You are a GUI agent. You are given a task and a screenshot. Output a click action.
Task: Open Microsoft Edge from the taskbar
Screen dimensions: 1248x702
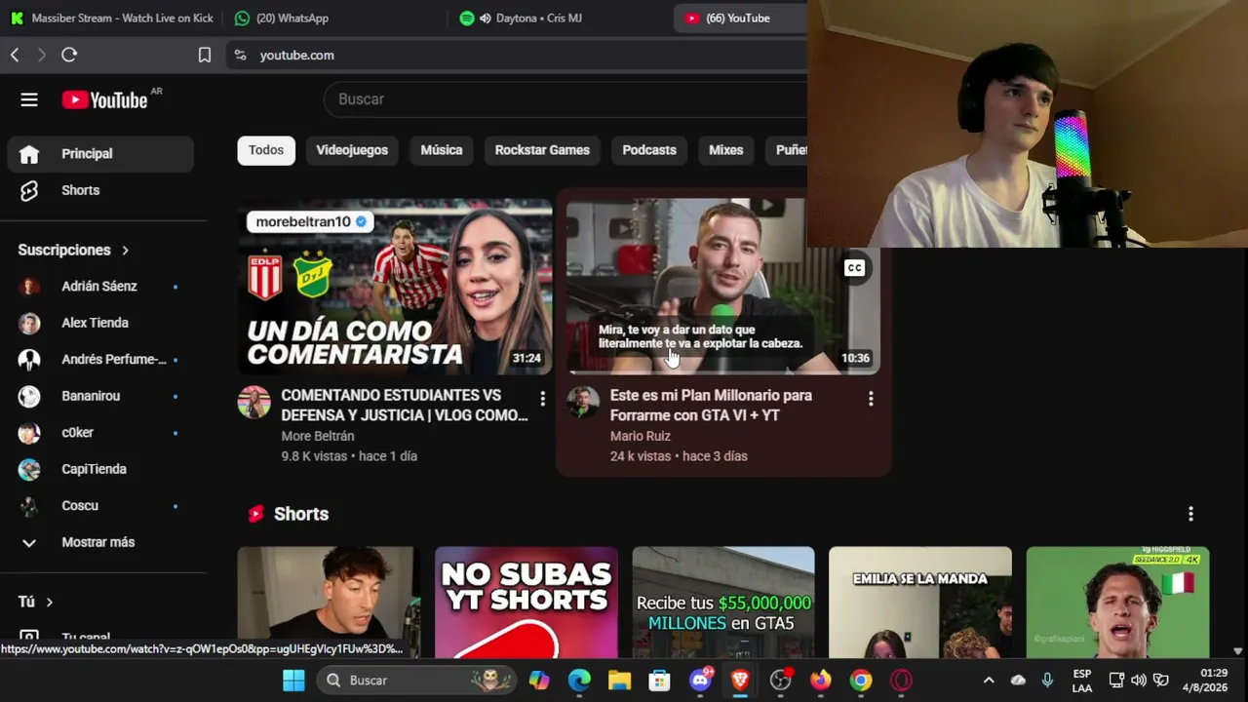[x=579, y=680]
